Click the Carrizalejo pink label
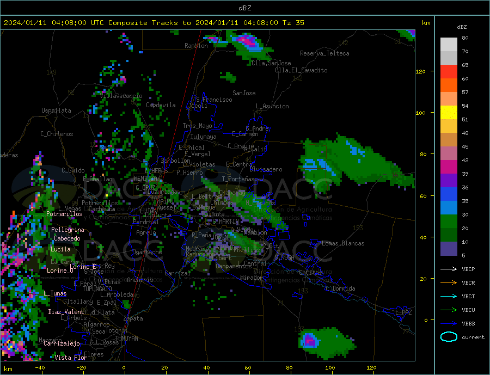This screenshot has height=375, width=490. click(62, 343)
